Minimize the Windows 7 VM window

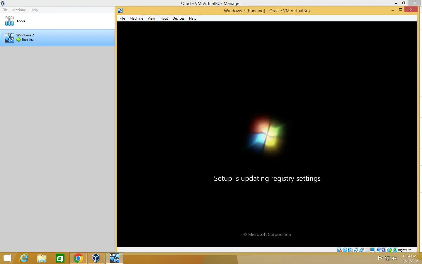coord(393,10)
